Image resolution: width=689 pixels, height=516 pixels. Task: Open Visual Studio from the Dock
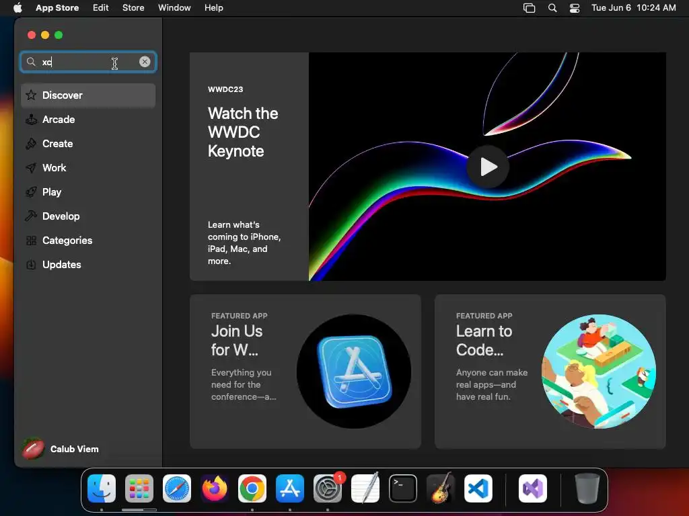[x=533, y=488]
